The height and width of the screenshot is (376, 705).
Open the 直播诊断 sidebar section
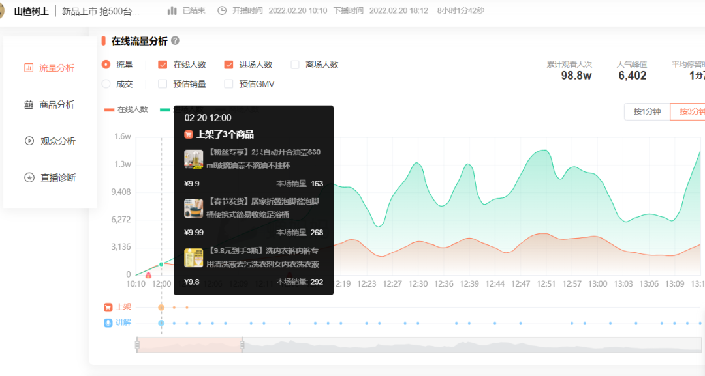tap(50, 178)
